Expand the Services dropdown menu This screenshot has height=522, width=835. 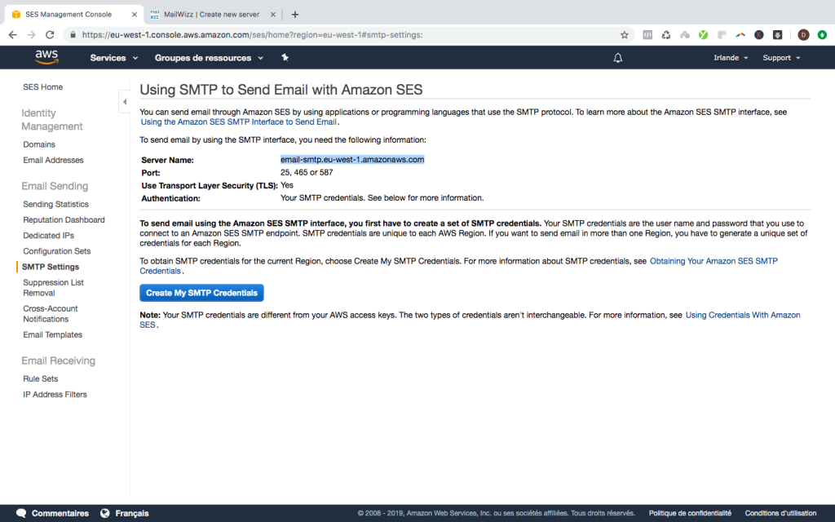114,58
